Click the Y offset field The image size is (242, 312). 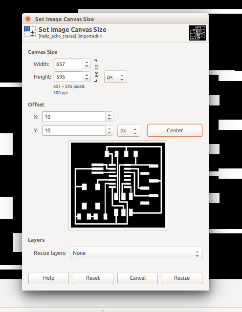coord(74,130)
